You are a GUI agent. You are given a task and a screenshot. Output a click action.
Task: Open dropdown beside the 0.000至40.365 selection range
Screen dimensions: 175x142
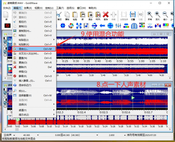(x=97, y=135)
